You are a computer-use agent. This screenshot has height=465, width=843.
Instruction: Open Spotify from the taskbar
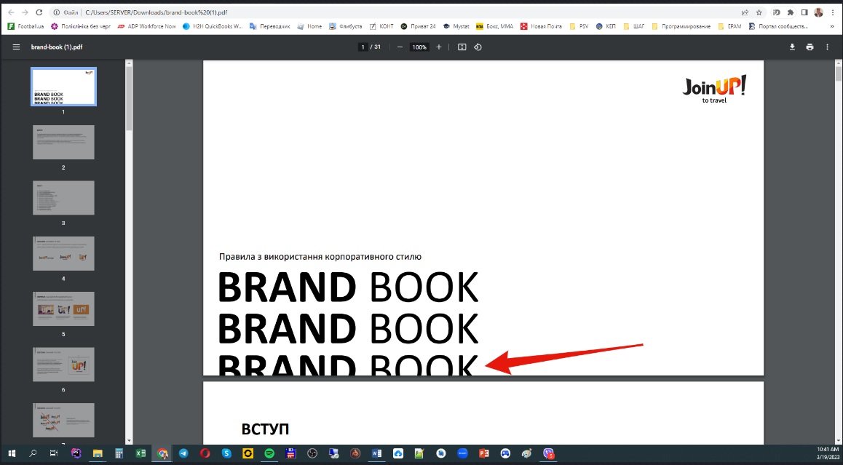(269, 453)
